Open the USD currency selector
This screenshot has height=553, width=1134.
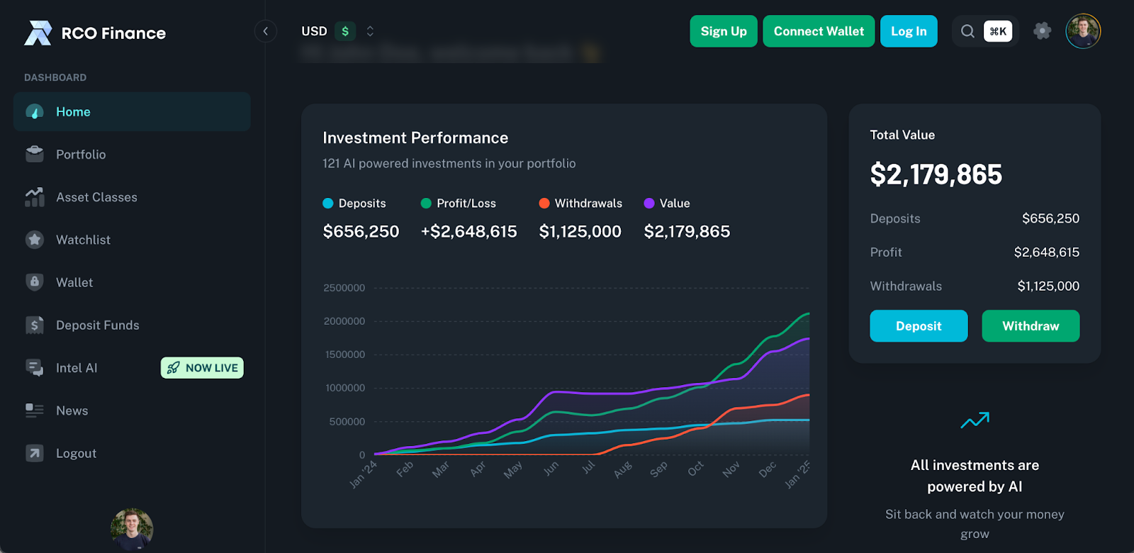pos(337,31)
